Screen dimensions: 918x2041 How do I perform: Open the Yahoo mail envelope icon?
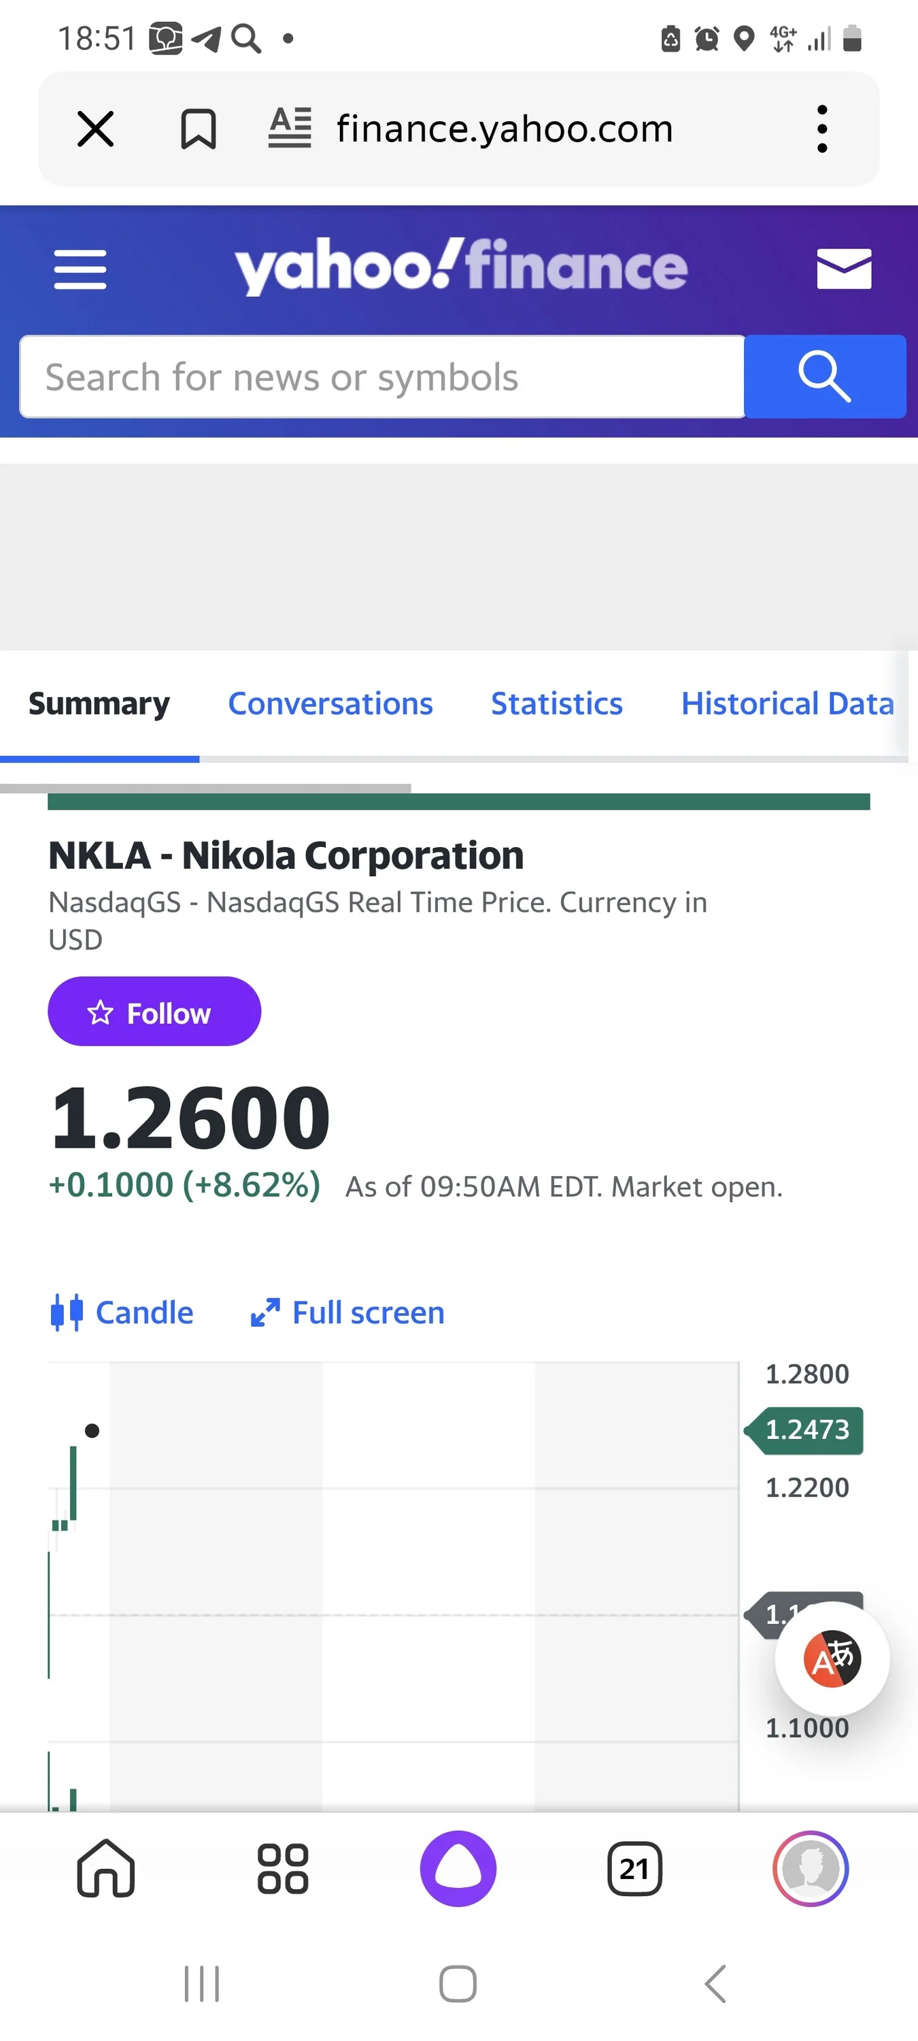click(x=845, y=269)
